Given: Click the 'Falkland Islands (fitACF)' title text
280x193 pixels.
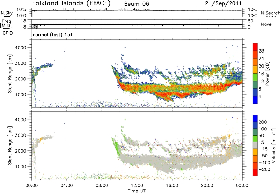Looking at the screenshot, I should [x=71, y=3].
